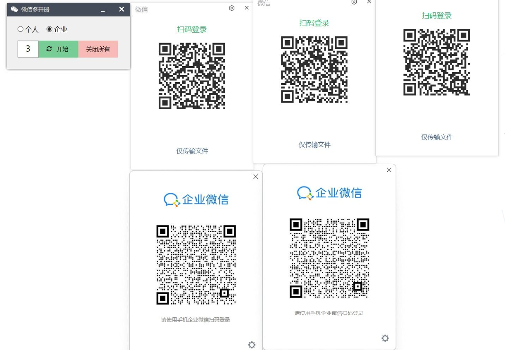This screenshot has width=505, height=350.
Task: Click the 企业微信 logo in the left window
Action: (196, 199)
